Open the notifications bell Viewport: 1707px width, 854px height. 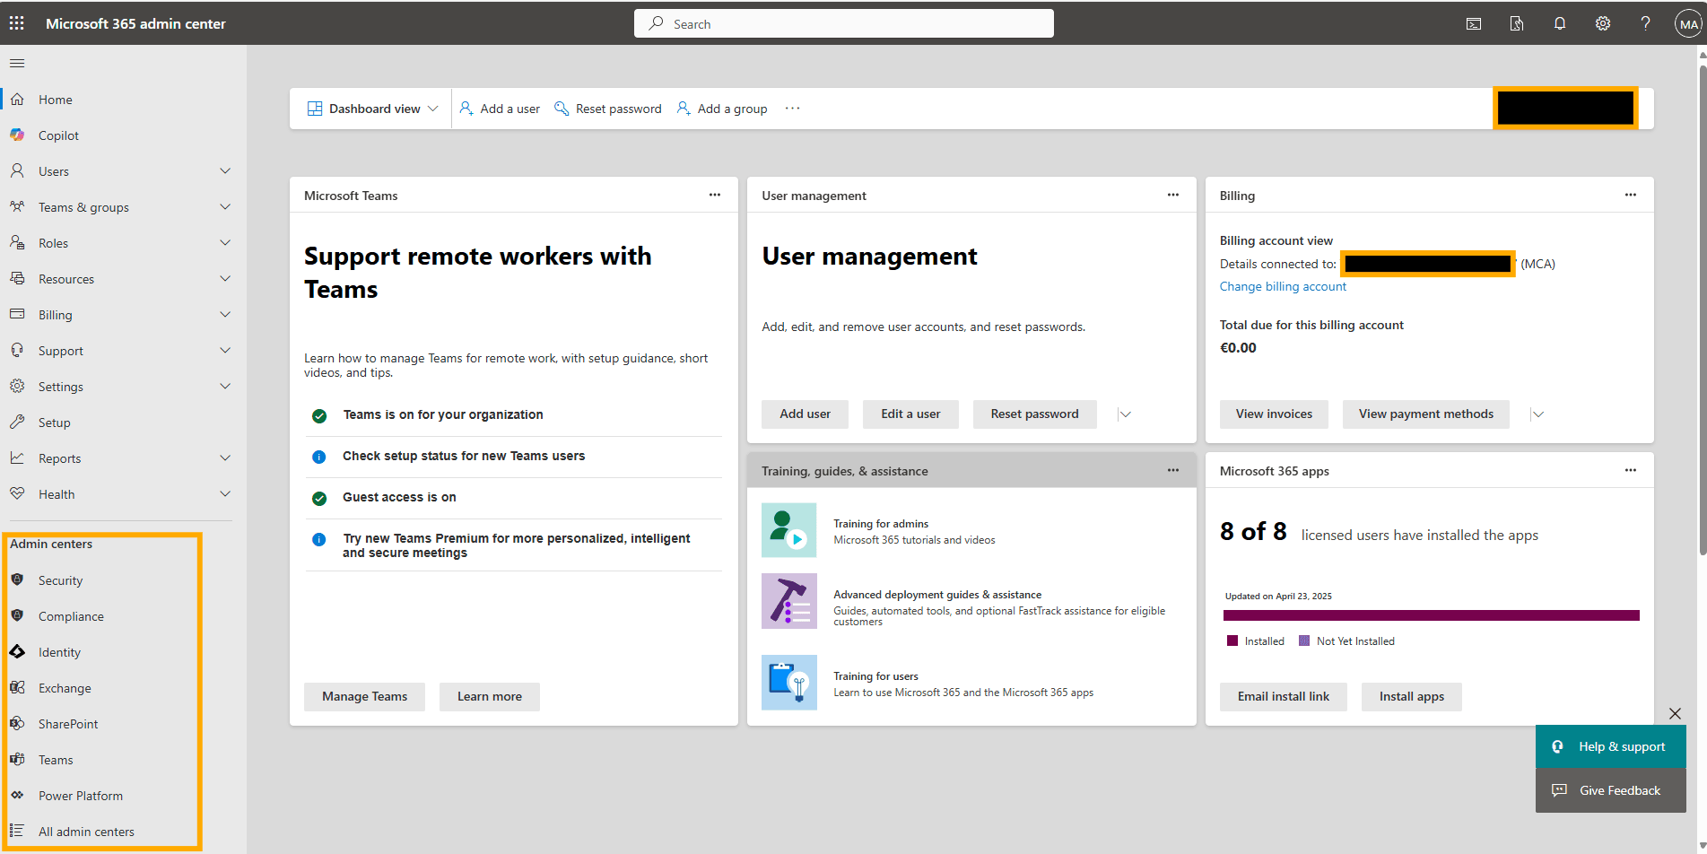coord(1559,23)
